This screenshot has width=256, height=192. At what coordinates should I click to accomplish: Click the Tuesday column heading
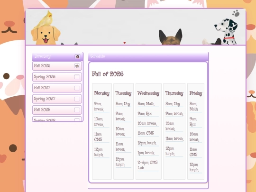123,93
